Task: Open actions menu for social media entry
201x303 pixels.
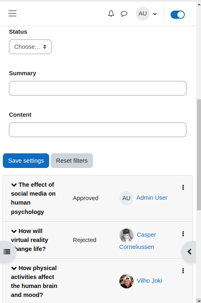Action: [x=183, y=187]
